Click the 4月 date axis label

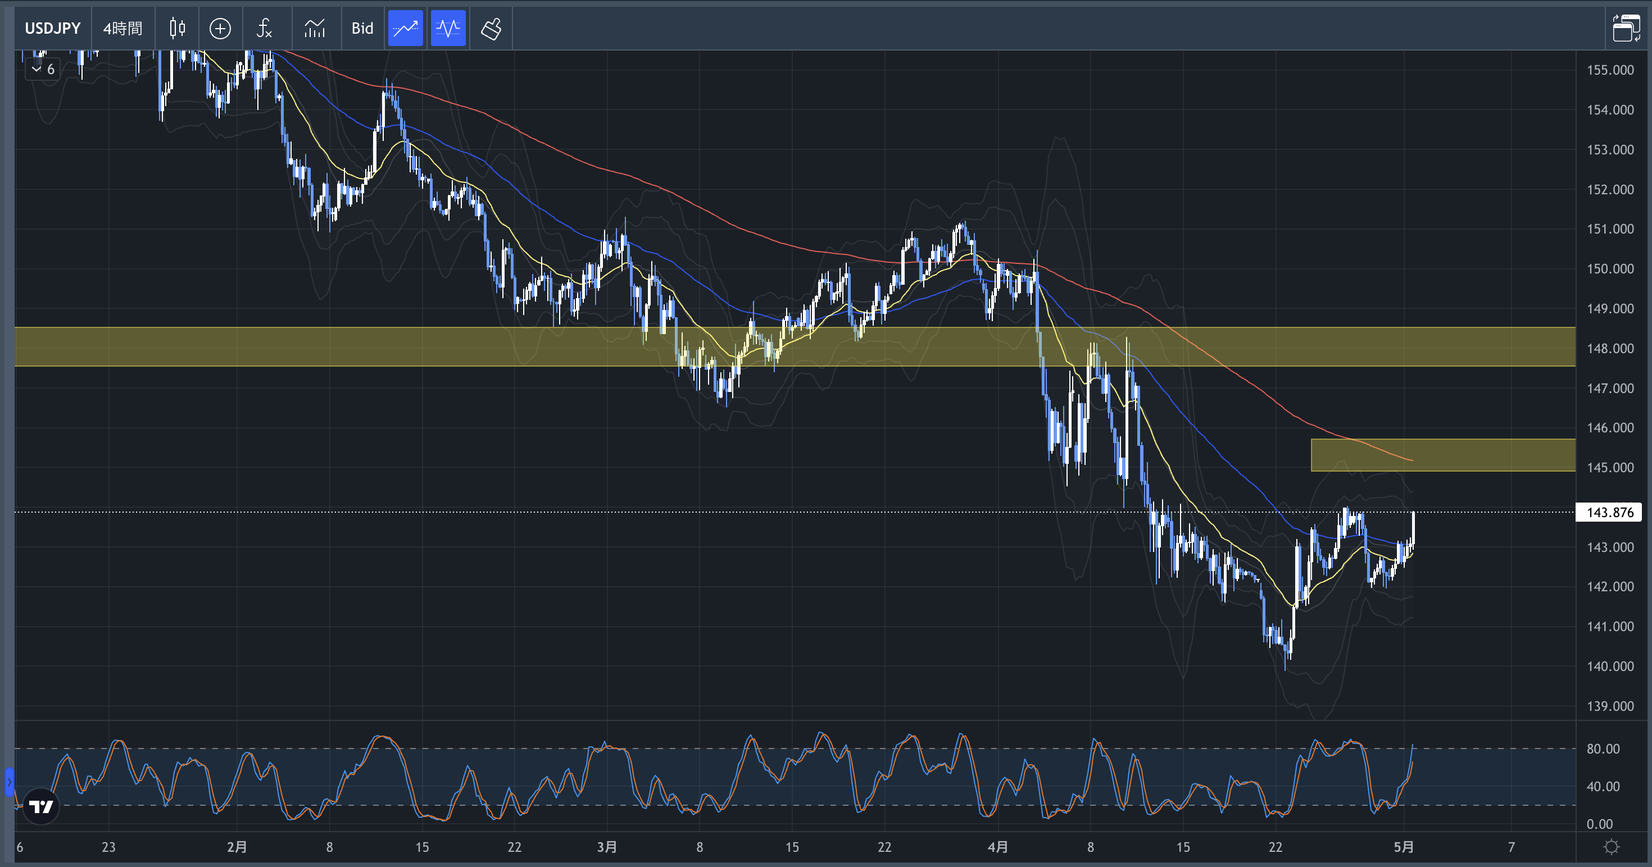(998, 847)
